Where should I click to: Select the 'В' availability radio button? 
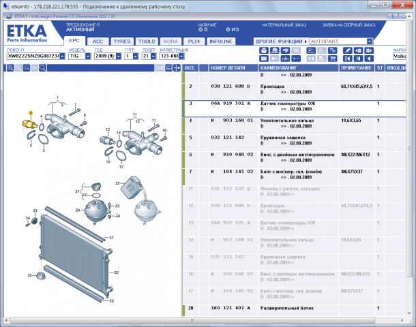[x=200, y=30]
